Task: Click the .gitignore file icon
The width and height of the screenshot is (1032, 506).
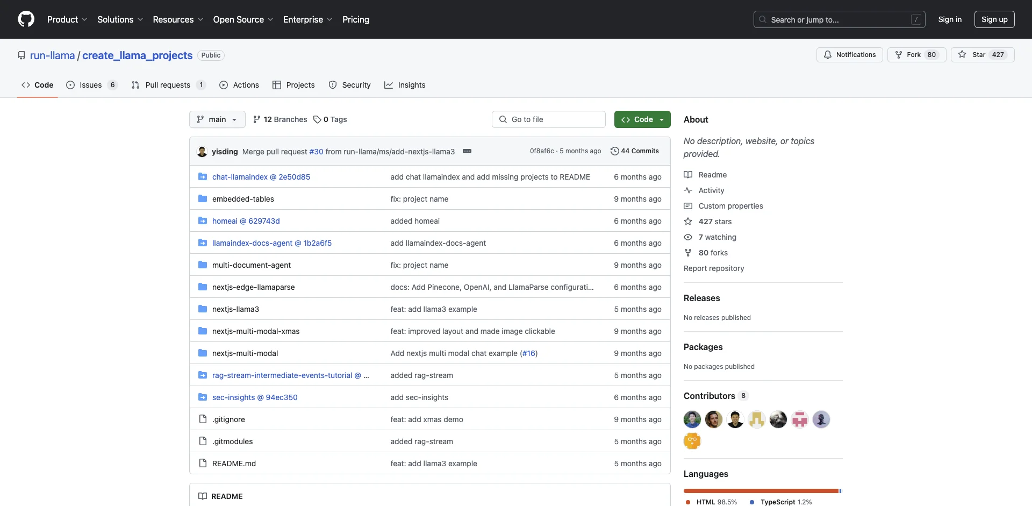Action: click(203, 419)
